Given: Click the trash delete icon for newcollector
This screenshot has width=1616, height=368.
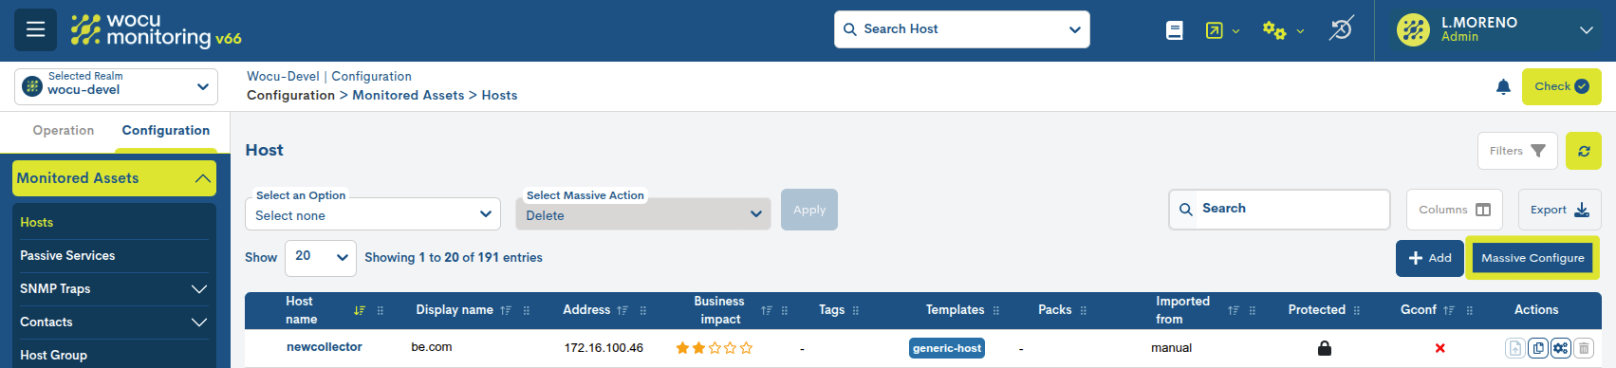Looking at the screenshot, I should (1584, 348).
